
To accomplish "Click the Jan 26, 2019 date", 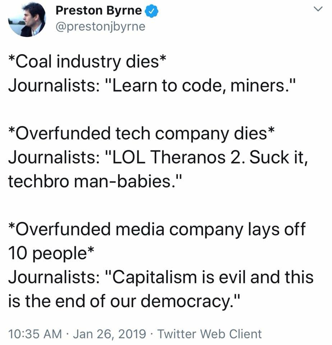I will (110, 334).
